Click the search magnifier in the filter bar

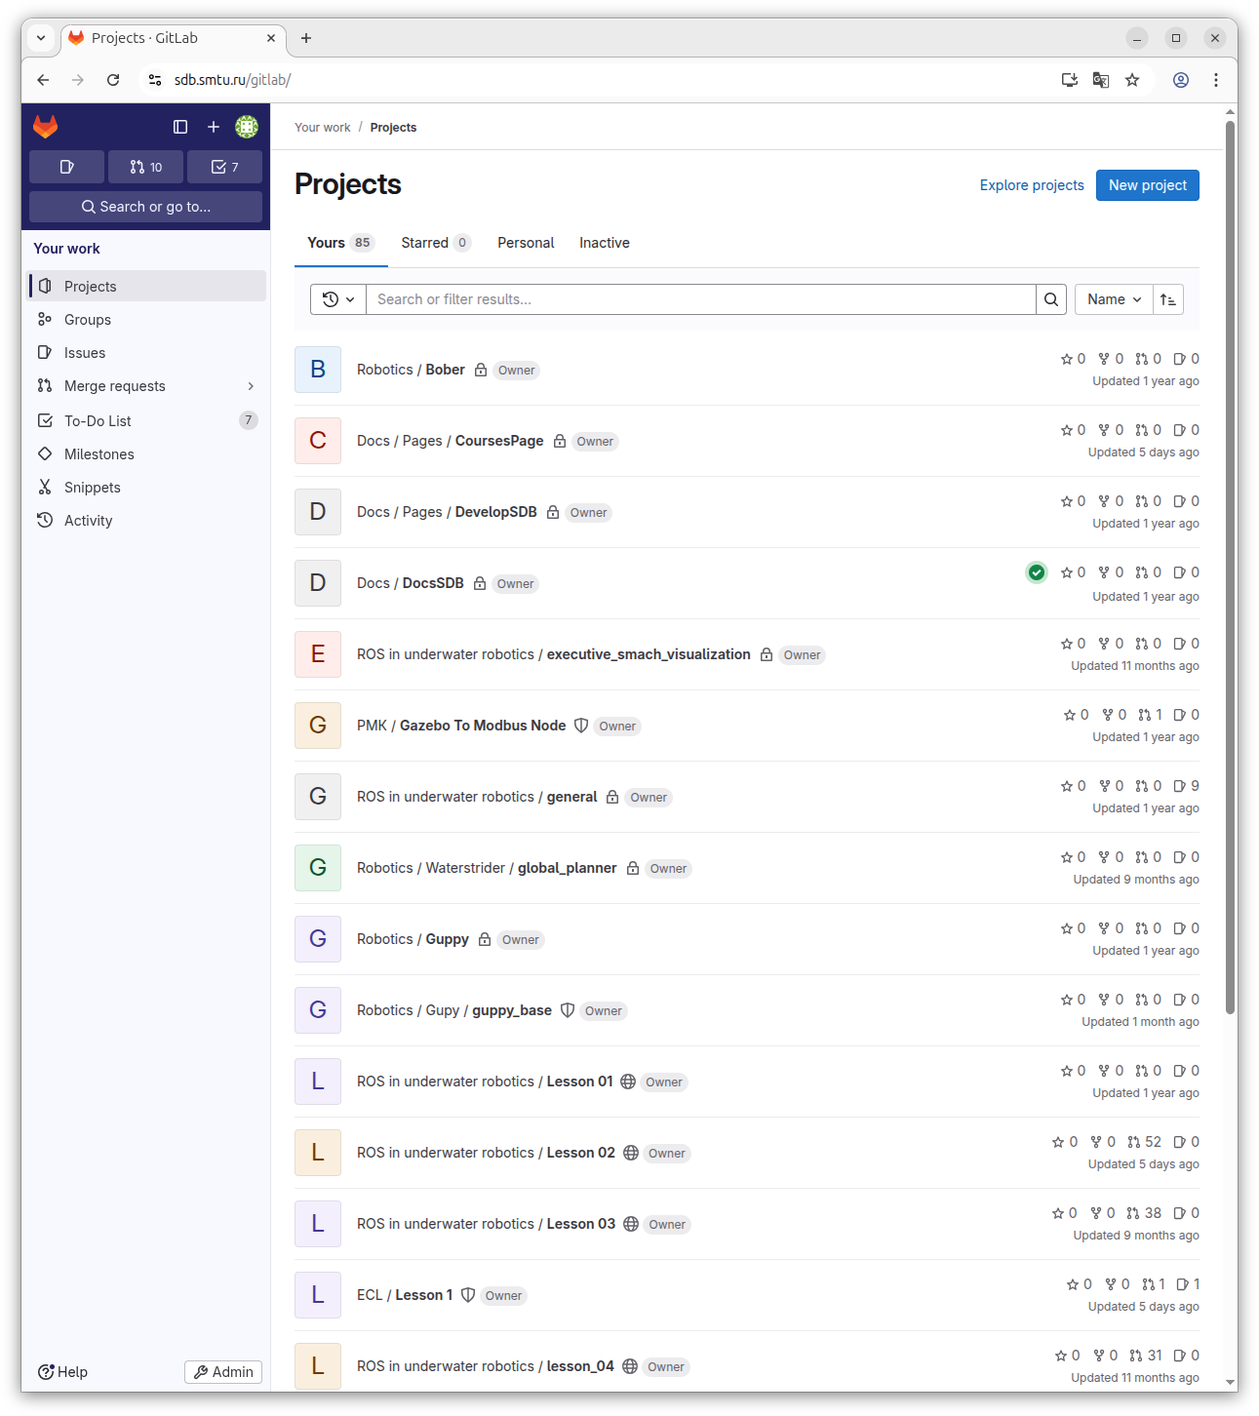1050,299
